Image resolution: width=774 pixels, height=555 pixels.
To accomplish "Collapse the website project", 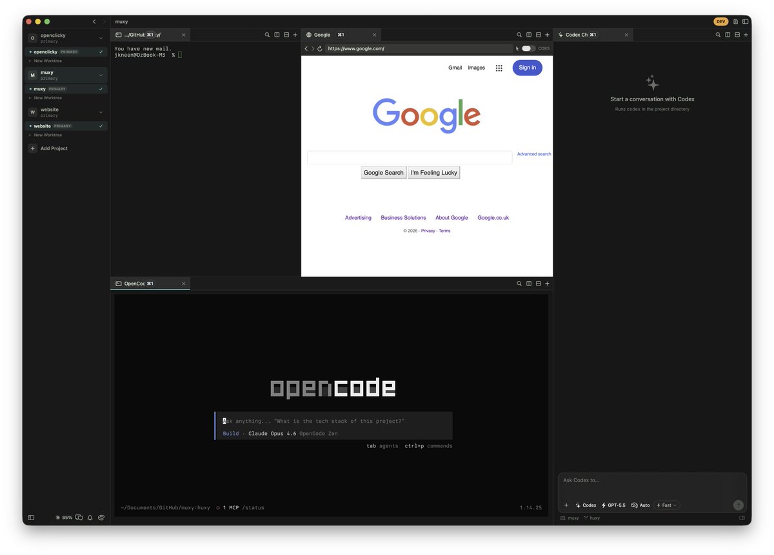I will point(101,112).
